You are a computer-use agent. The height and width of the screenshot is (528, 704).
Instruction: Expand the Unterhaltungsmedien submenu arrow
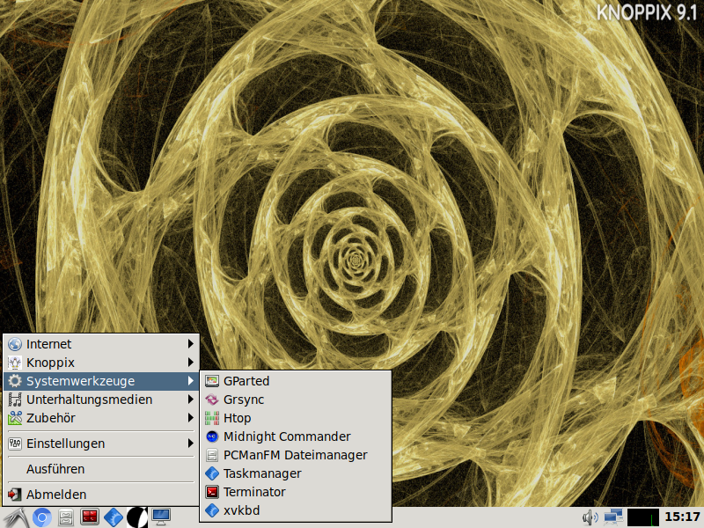coord(190,400)
